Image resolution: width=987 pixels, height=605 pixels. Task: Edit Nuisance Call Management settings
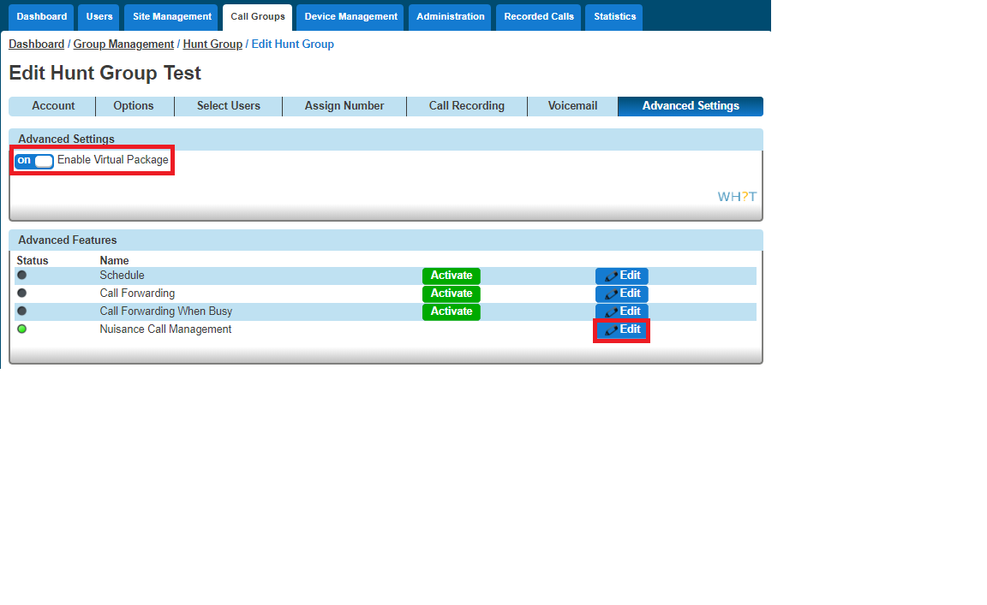pyautogui.click(x=622, y=329)
